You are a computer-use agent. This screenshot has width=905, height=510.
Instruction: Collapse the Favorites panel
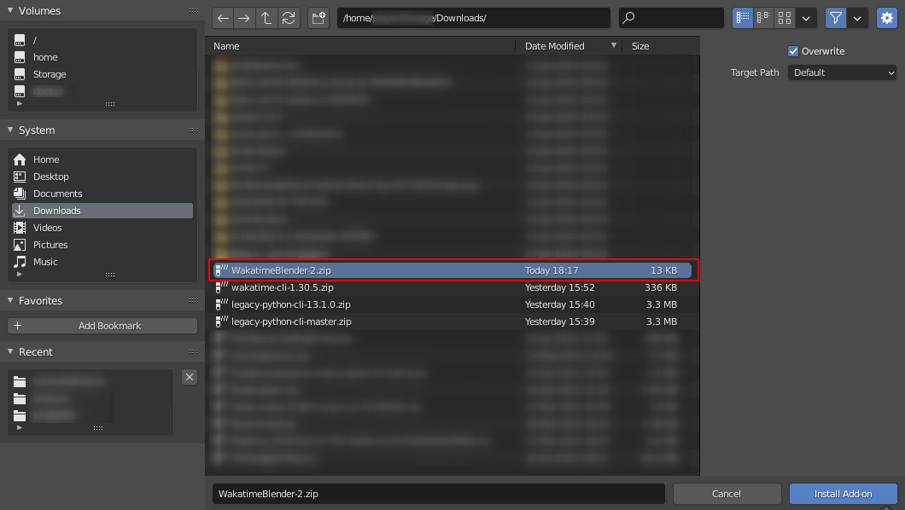[x=10, y=300]
